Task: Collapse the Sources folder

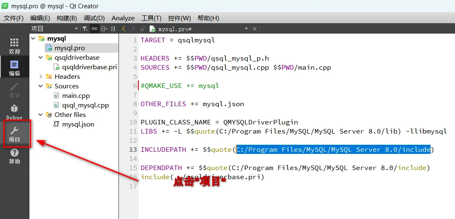Action: [x=40, y=86]
